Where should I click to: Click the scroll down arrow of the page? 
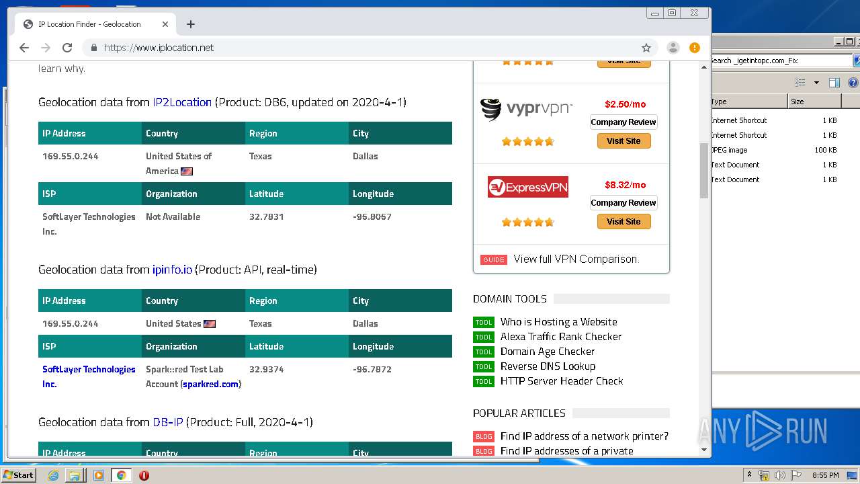704,450
